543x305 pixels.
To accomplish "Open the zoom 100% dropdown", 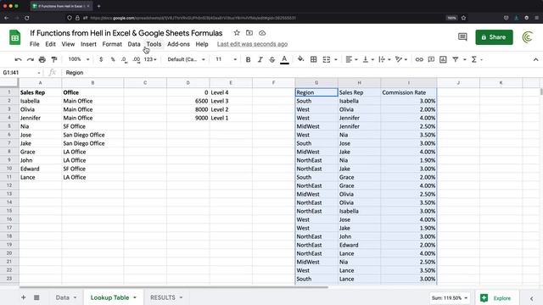I will (x=79, y=59).
